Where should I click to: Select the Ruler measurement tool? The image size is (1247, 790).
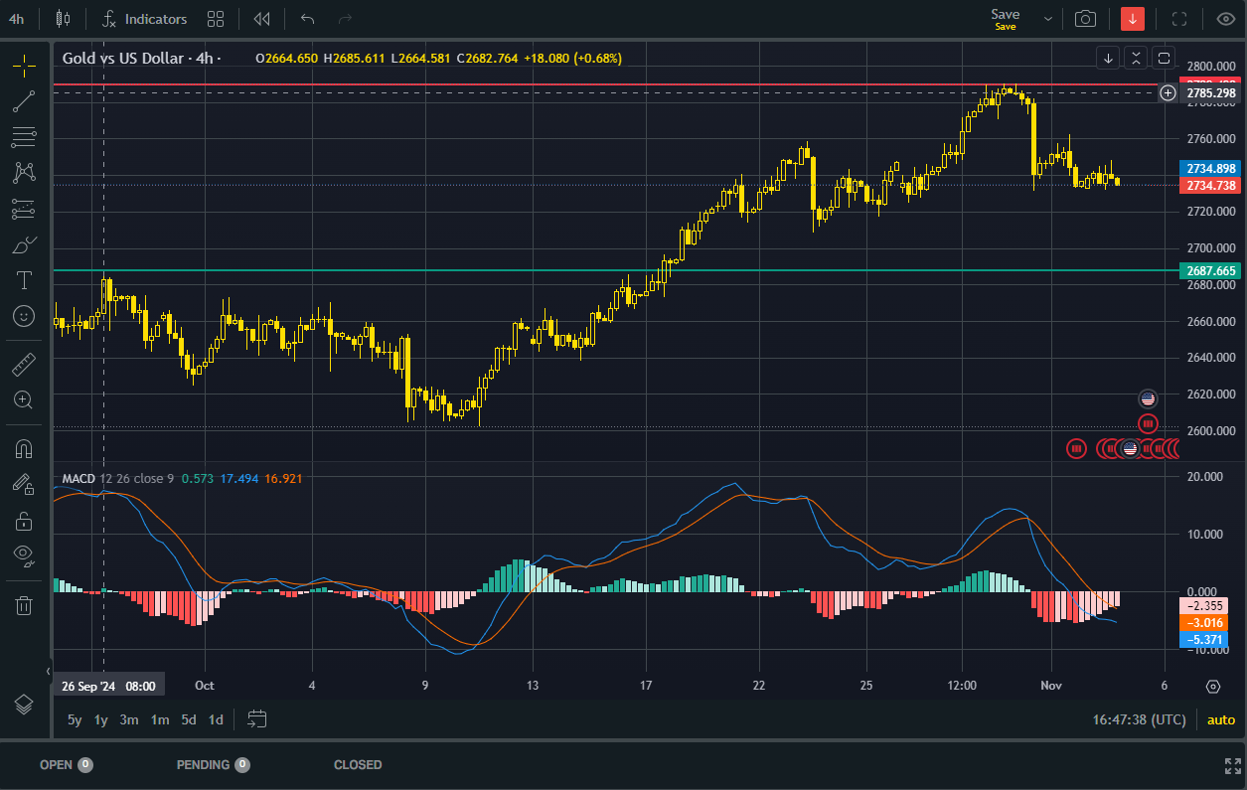pyautogui.click(x=24, y=365)
